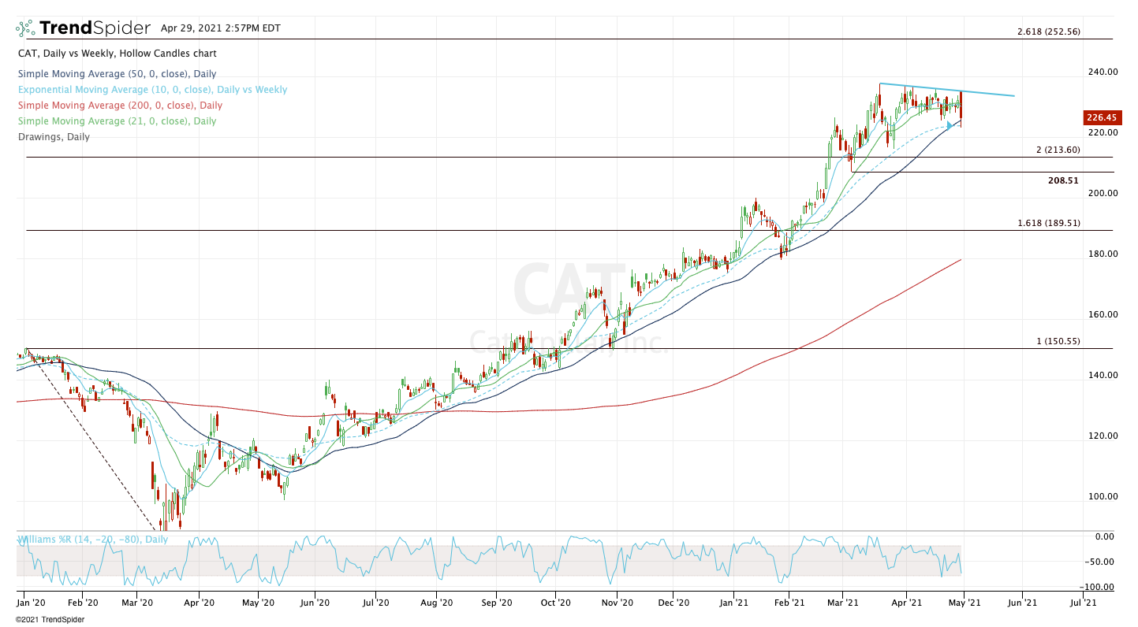1138x627 pixels.
Task: Click the CAT Daily vs Weekly chart title
Action: point(117,54)
